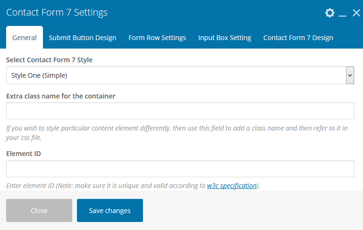Open the Submit Button Design tab
Screen dimensions: 363x230
(82, 38)
